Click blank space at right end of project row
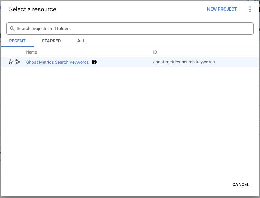Image resolution: width=260 pixels, height=198 pixels. 239,62
